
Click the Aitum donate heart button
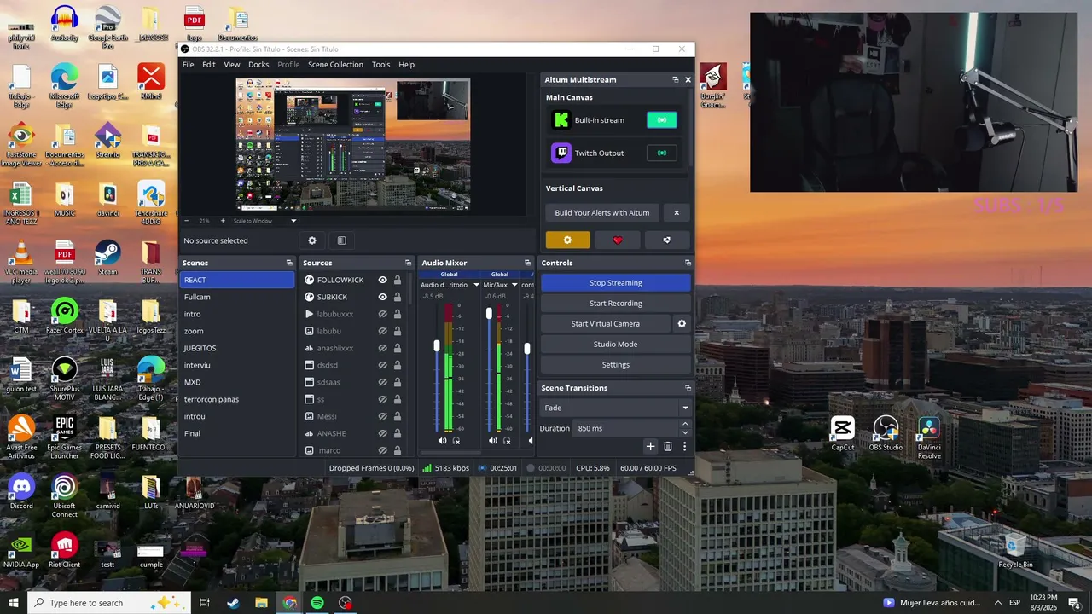click(x=618, y=240)
